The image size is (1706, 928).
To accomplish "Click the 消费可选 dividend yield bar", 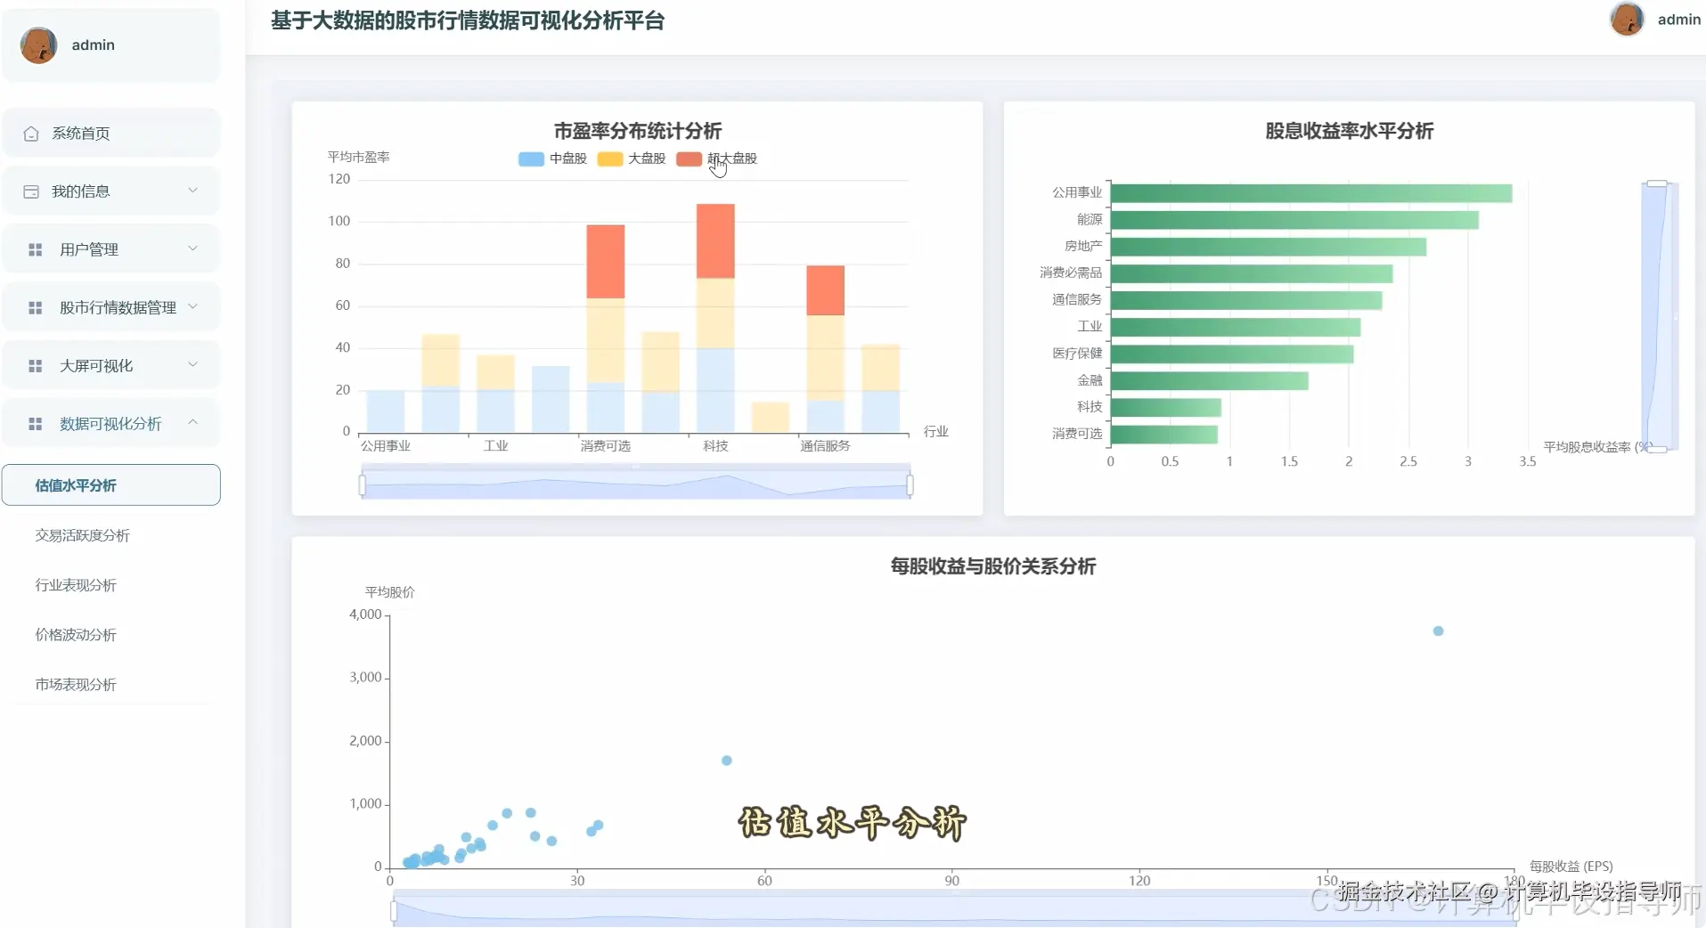I will click(x=1164, y=435).
